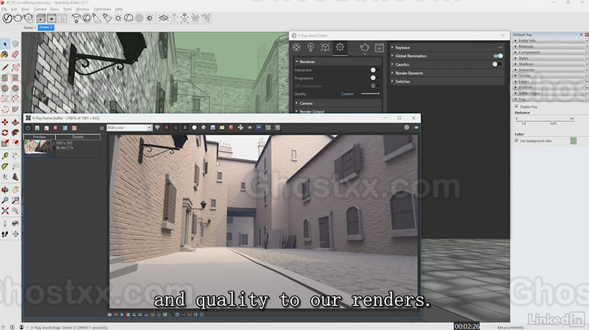Adjust the Quality slider
Screen dimensions: 589x330
point(370,94)
